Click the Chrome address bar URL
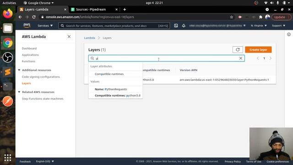The height and width of the screenshot is (165, 293). [90, 17]
